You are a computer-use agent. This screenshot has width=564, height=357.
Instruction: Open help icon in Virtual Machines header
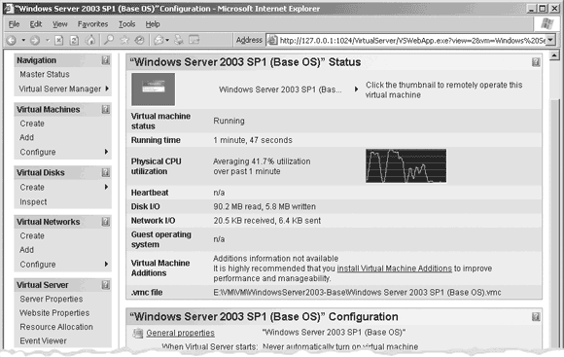coord(105,109)
